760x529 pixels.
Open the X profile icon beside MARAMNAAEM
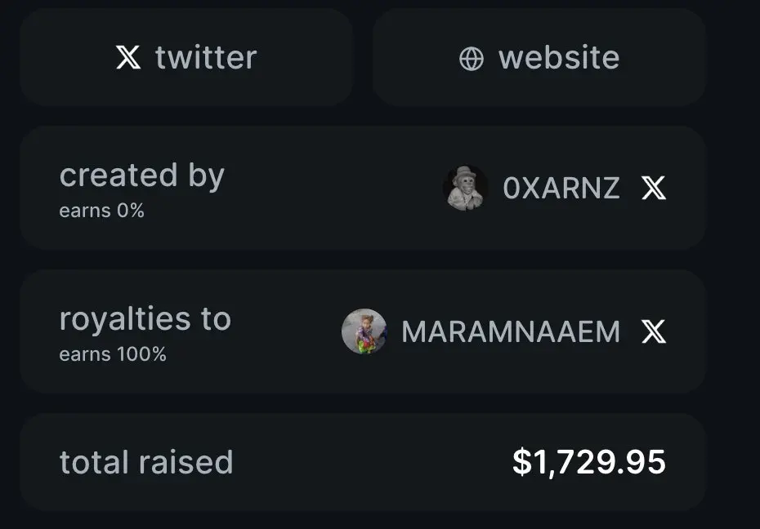(x=654, y=331)
